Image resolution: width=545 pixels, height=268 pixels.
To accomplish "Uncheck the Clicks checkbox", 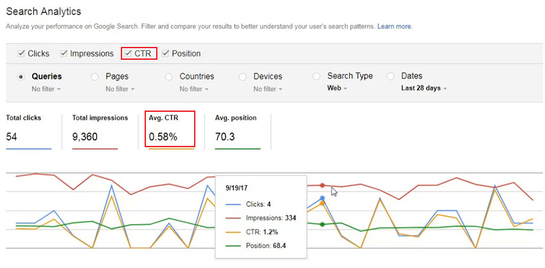I will (x=21, y=53).
